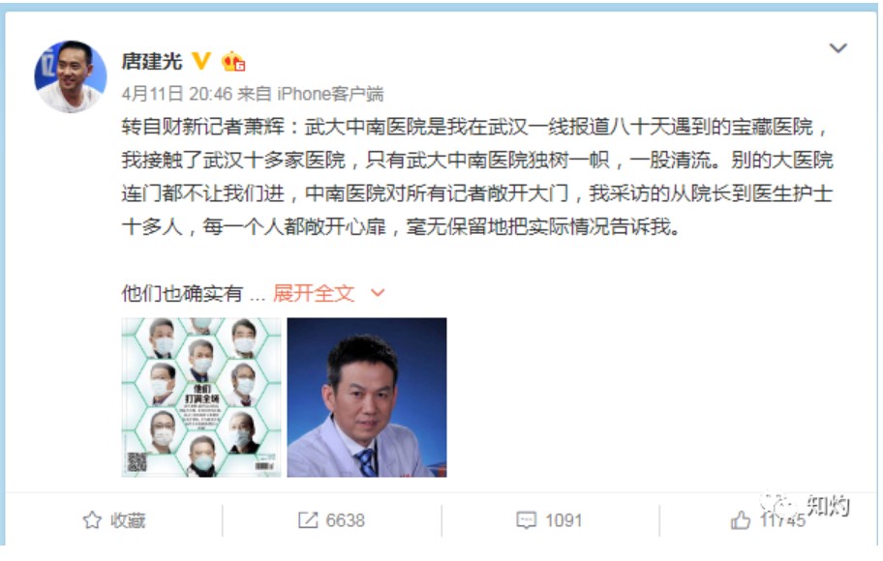Click the 收藏 label
Image resolution: width=883 pixels, height=561 pixels.
[x=128, y=520]
